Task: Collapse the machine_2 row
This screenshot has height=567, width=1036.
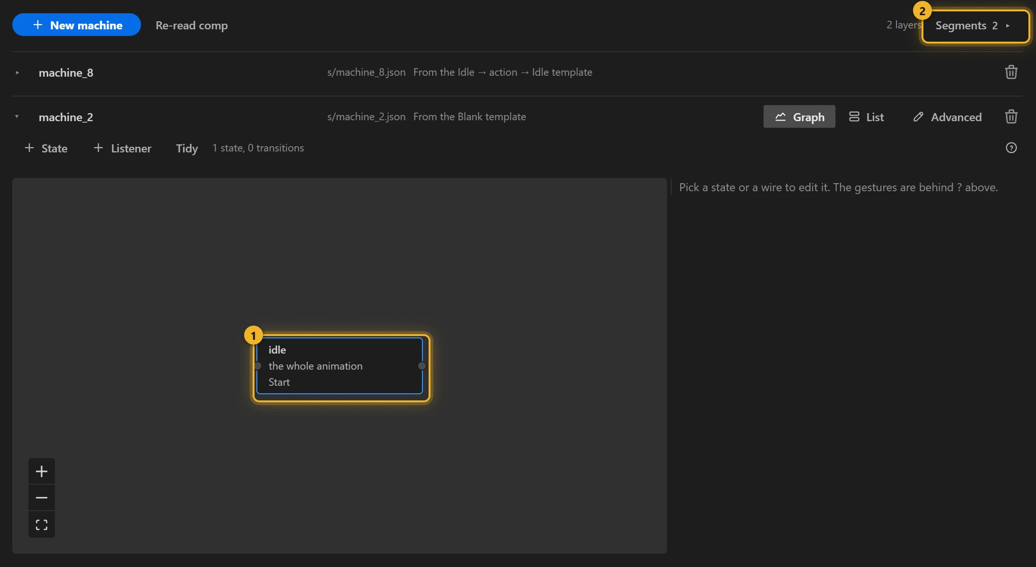Action: point(17,116)
